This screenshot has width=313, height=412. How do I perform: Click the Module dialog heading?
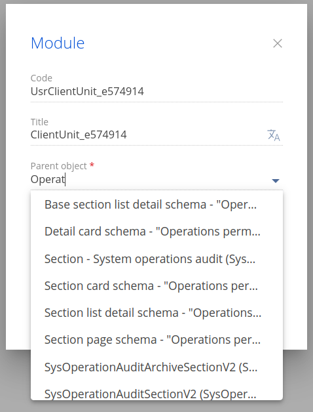click(x=58, y=43)
